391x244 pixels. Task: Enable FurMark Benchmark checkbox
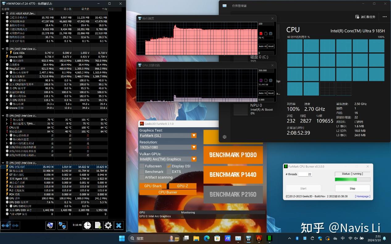142,172
